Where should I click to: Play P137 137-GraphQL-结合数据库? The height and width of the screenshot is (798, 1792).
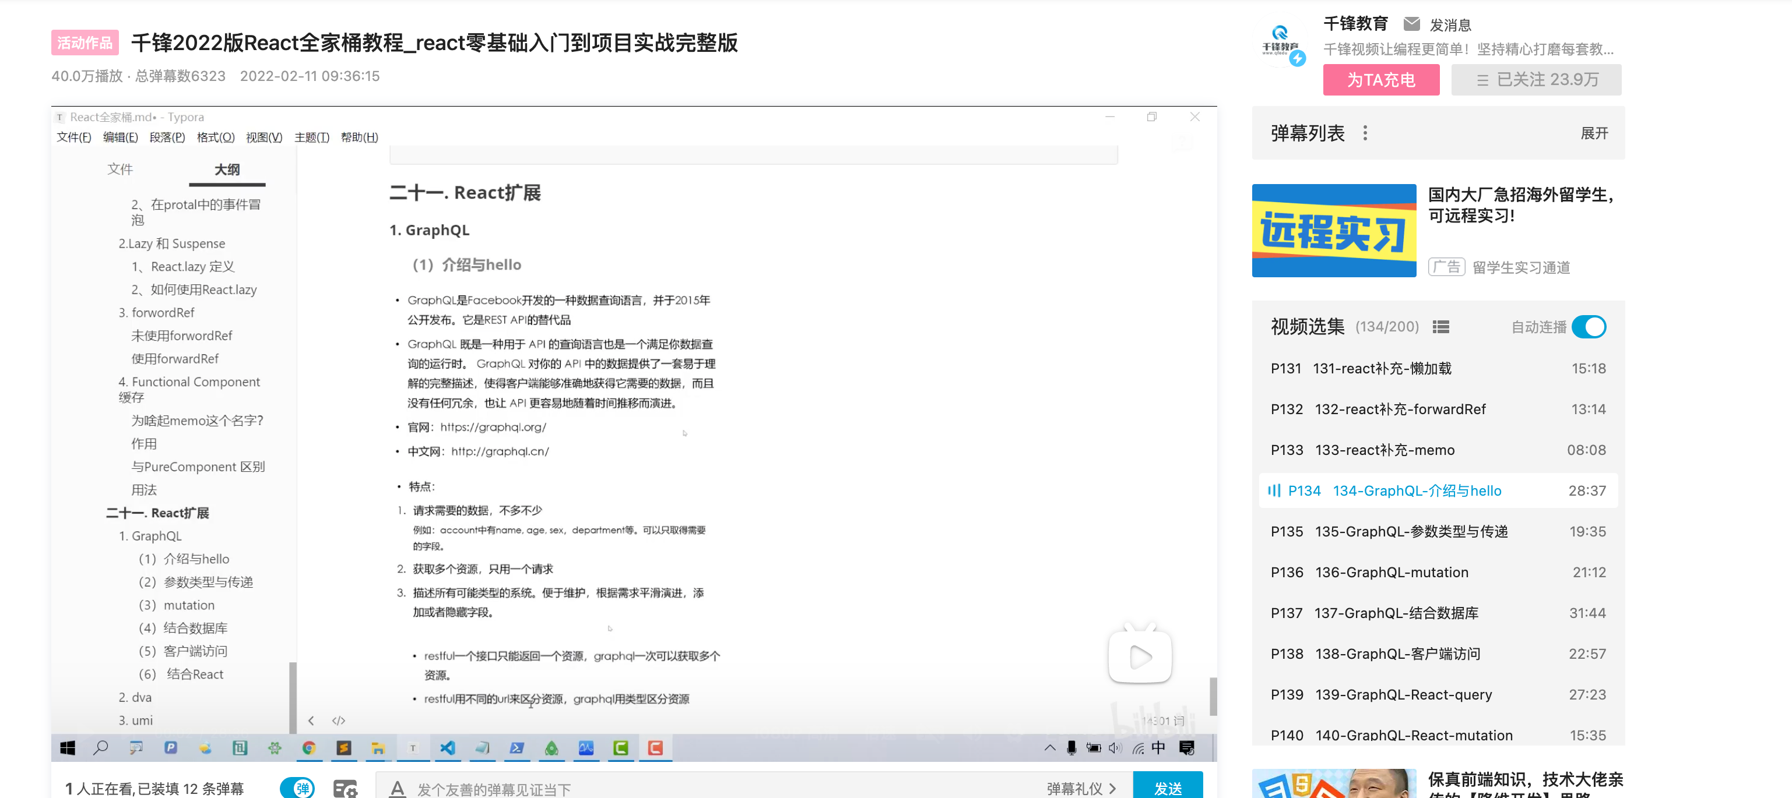pyautogui.click(x=1438, y=613)
